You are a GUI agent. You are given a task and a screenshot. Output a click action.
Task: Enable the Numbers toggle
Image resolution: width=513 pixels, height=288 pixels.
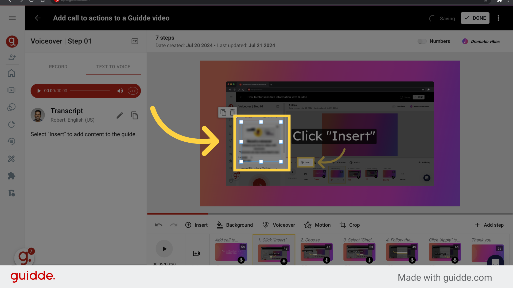click(x=422, y=41)
